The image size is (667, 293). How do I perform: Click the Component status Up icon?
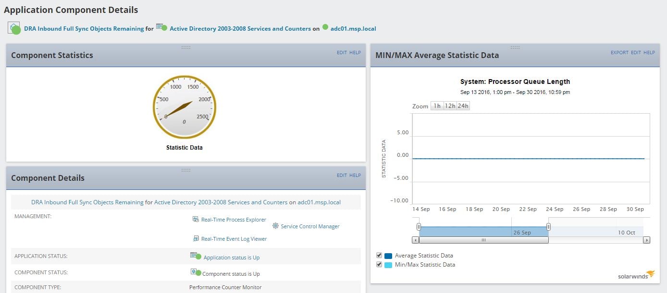click(x=196, y=272)
